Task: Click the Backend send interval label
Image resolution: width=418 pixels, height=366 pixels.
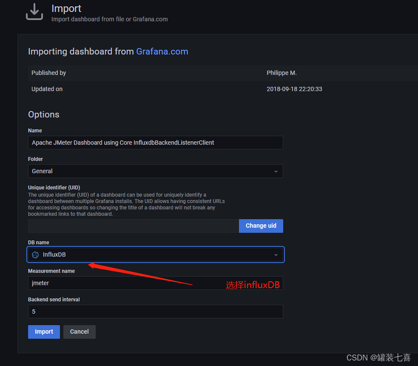Action: (54, 300)
